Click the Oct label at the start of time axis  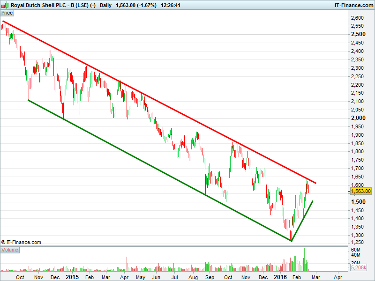pos(20,277)
